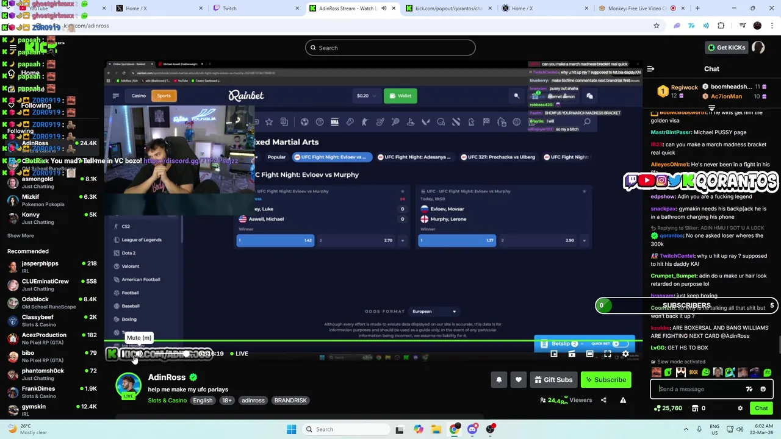The width and height of the screenshot is (781, 439).
Task: Expand the chat leaderboard section
Action: [x=711, y=109]
